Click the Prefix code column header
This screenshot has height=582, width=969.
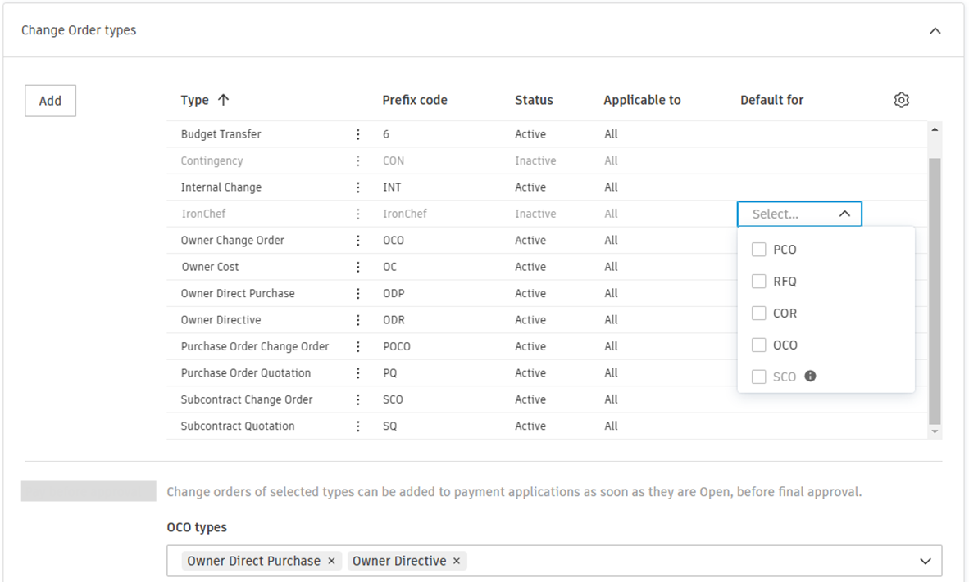[x=415, y=100]
